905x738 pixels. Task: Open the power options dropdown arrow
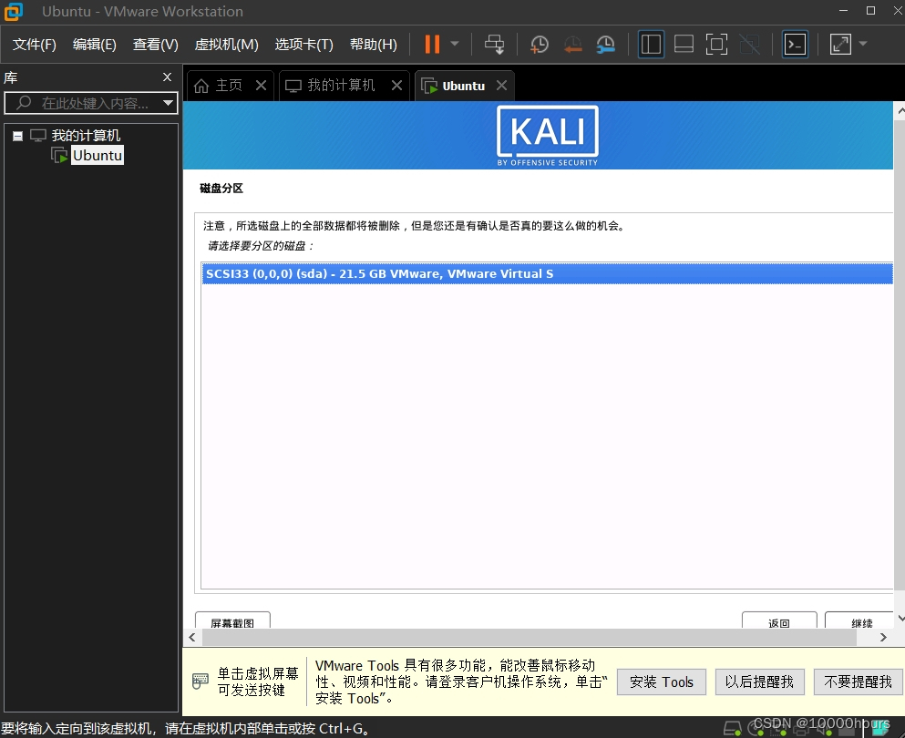pos(455,44)
